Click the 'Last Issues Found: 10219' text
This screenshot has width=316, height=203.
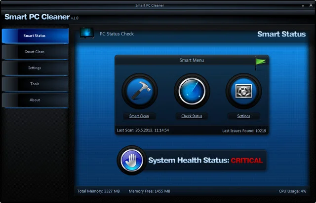point(244,131)
